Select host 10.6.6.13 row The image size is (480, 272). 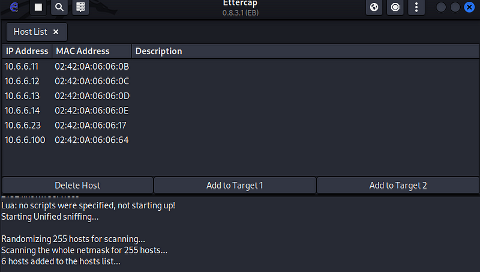tap(241, 96)
